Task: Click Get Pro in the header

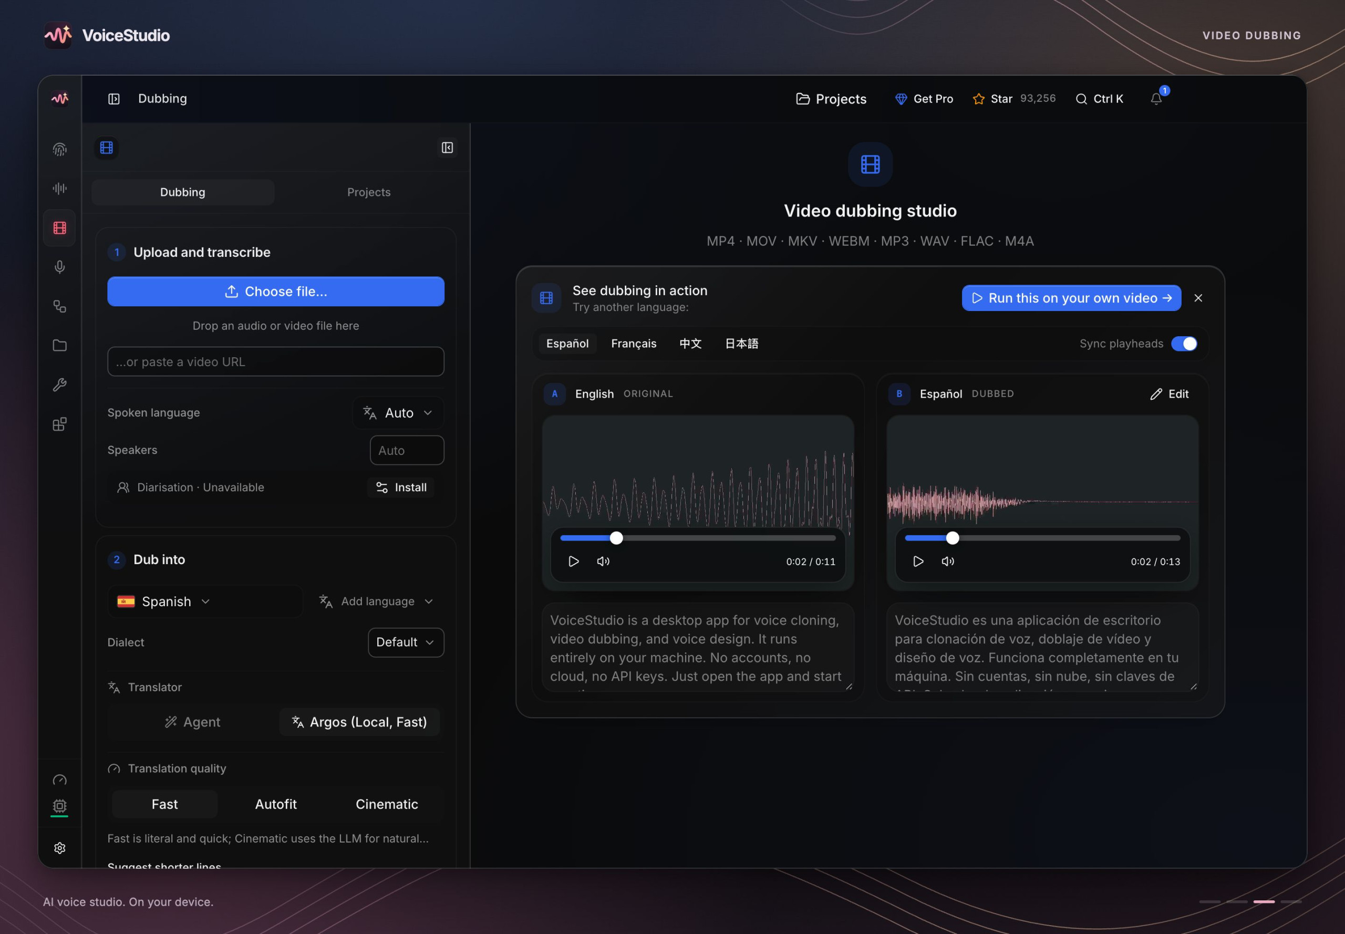Action: point(924,99)
